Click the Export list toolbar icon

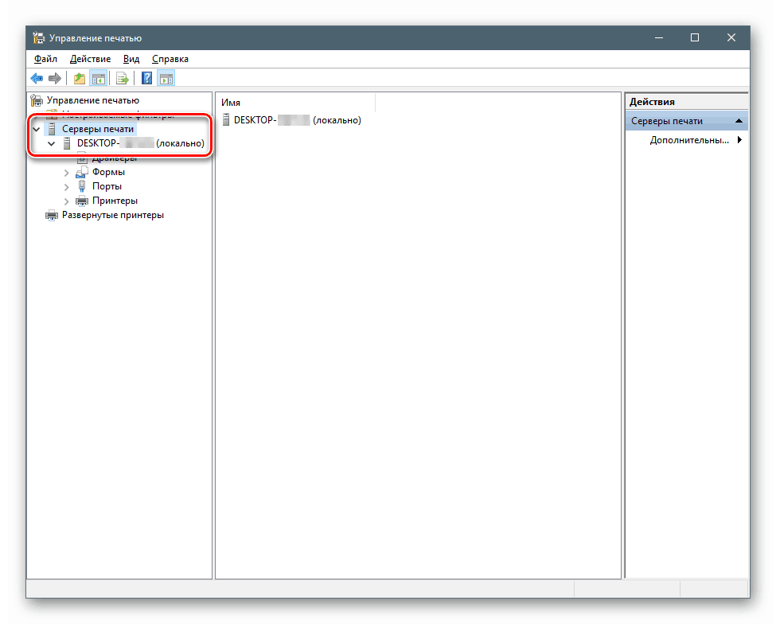click(x=122, y=78)
